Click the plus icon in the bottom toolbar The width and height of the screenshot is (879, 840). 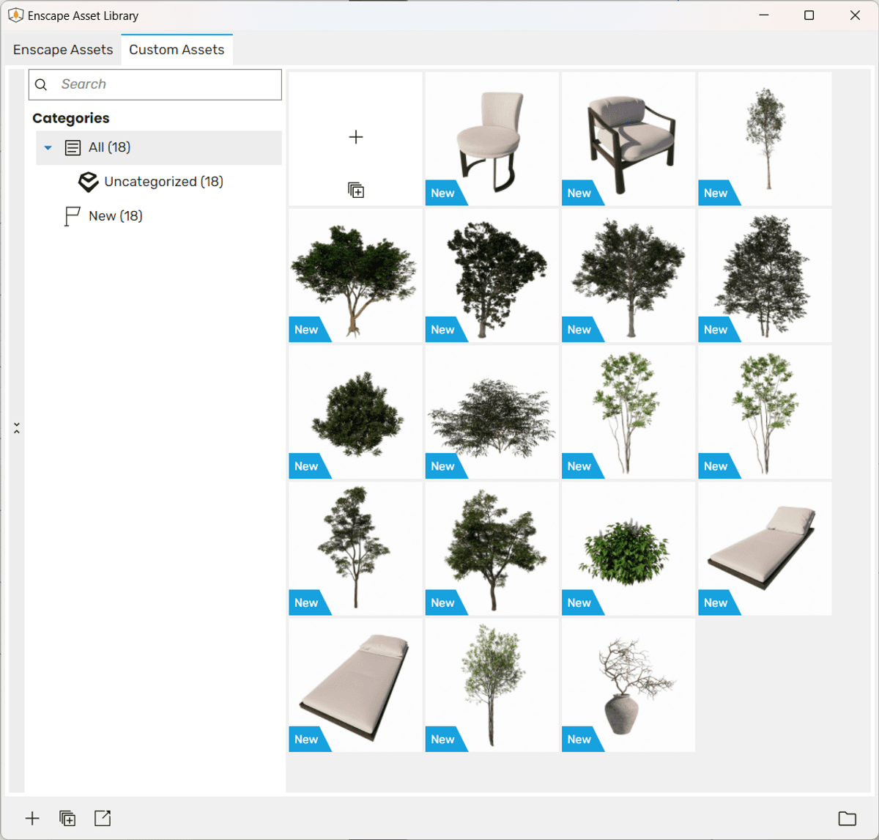point(32,818)
